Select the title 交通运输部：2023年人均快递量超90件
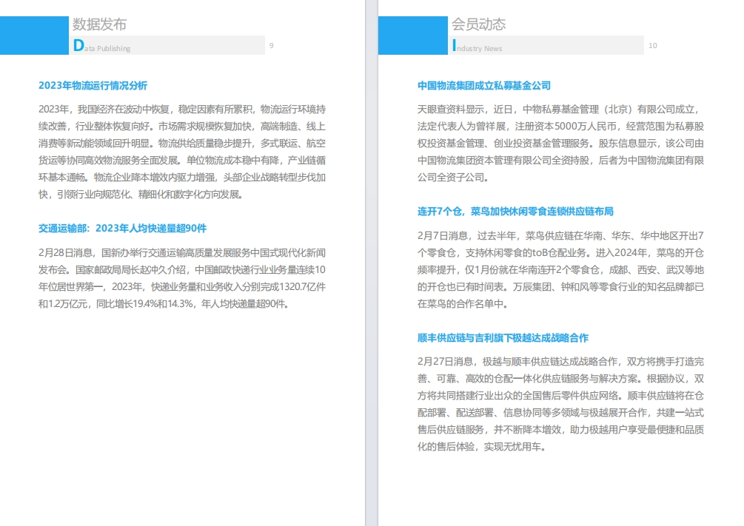The width and height of the screenshot is (744, 526). tap(122, 228)
